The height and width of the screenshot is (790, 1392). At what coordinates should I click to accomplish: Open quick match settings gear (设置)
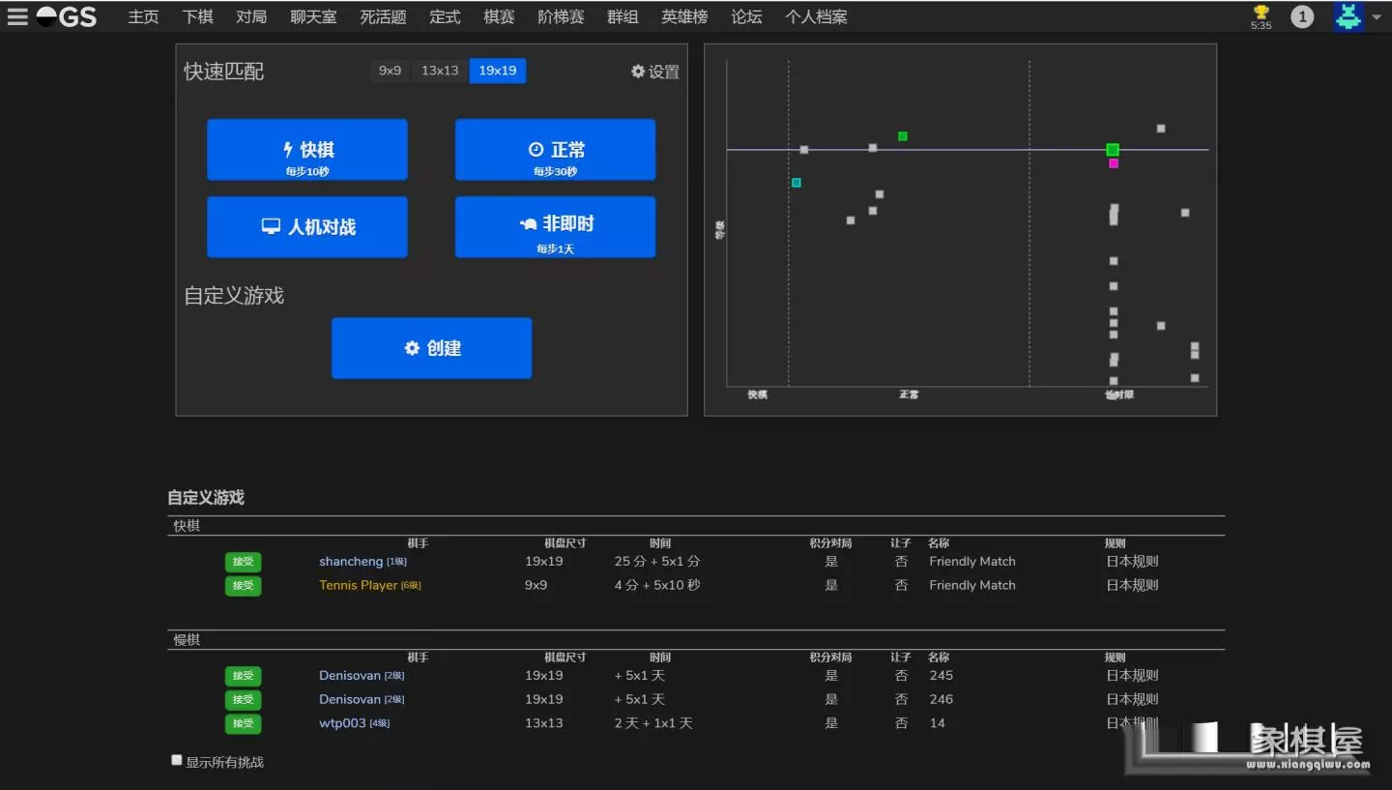(655, 72)
